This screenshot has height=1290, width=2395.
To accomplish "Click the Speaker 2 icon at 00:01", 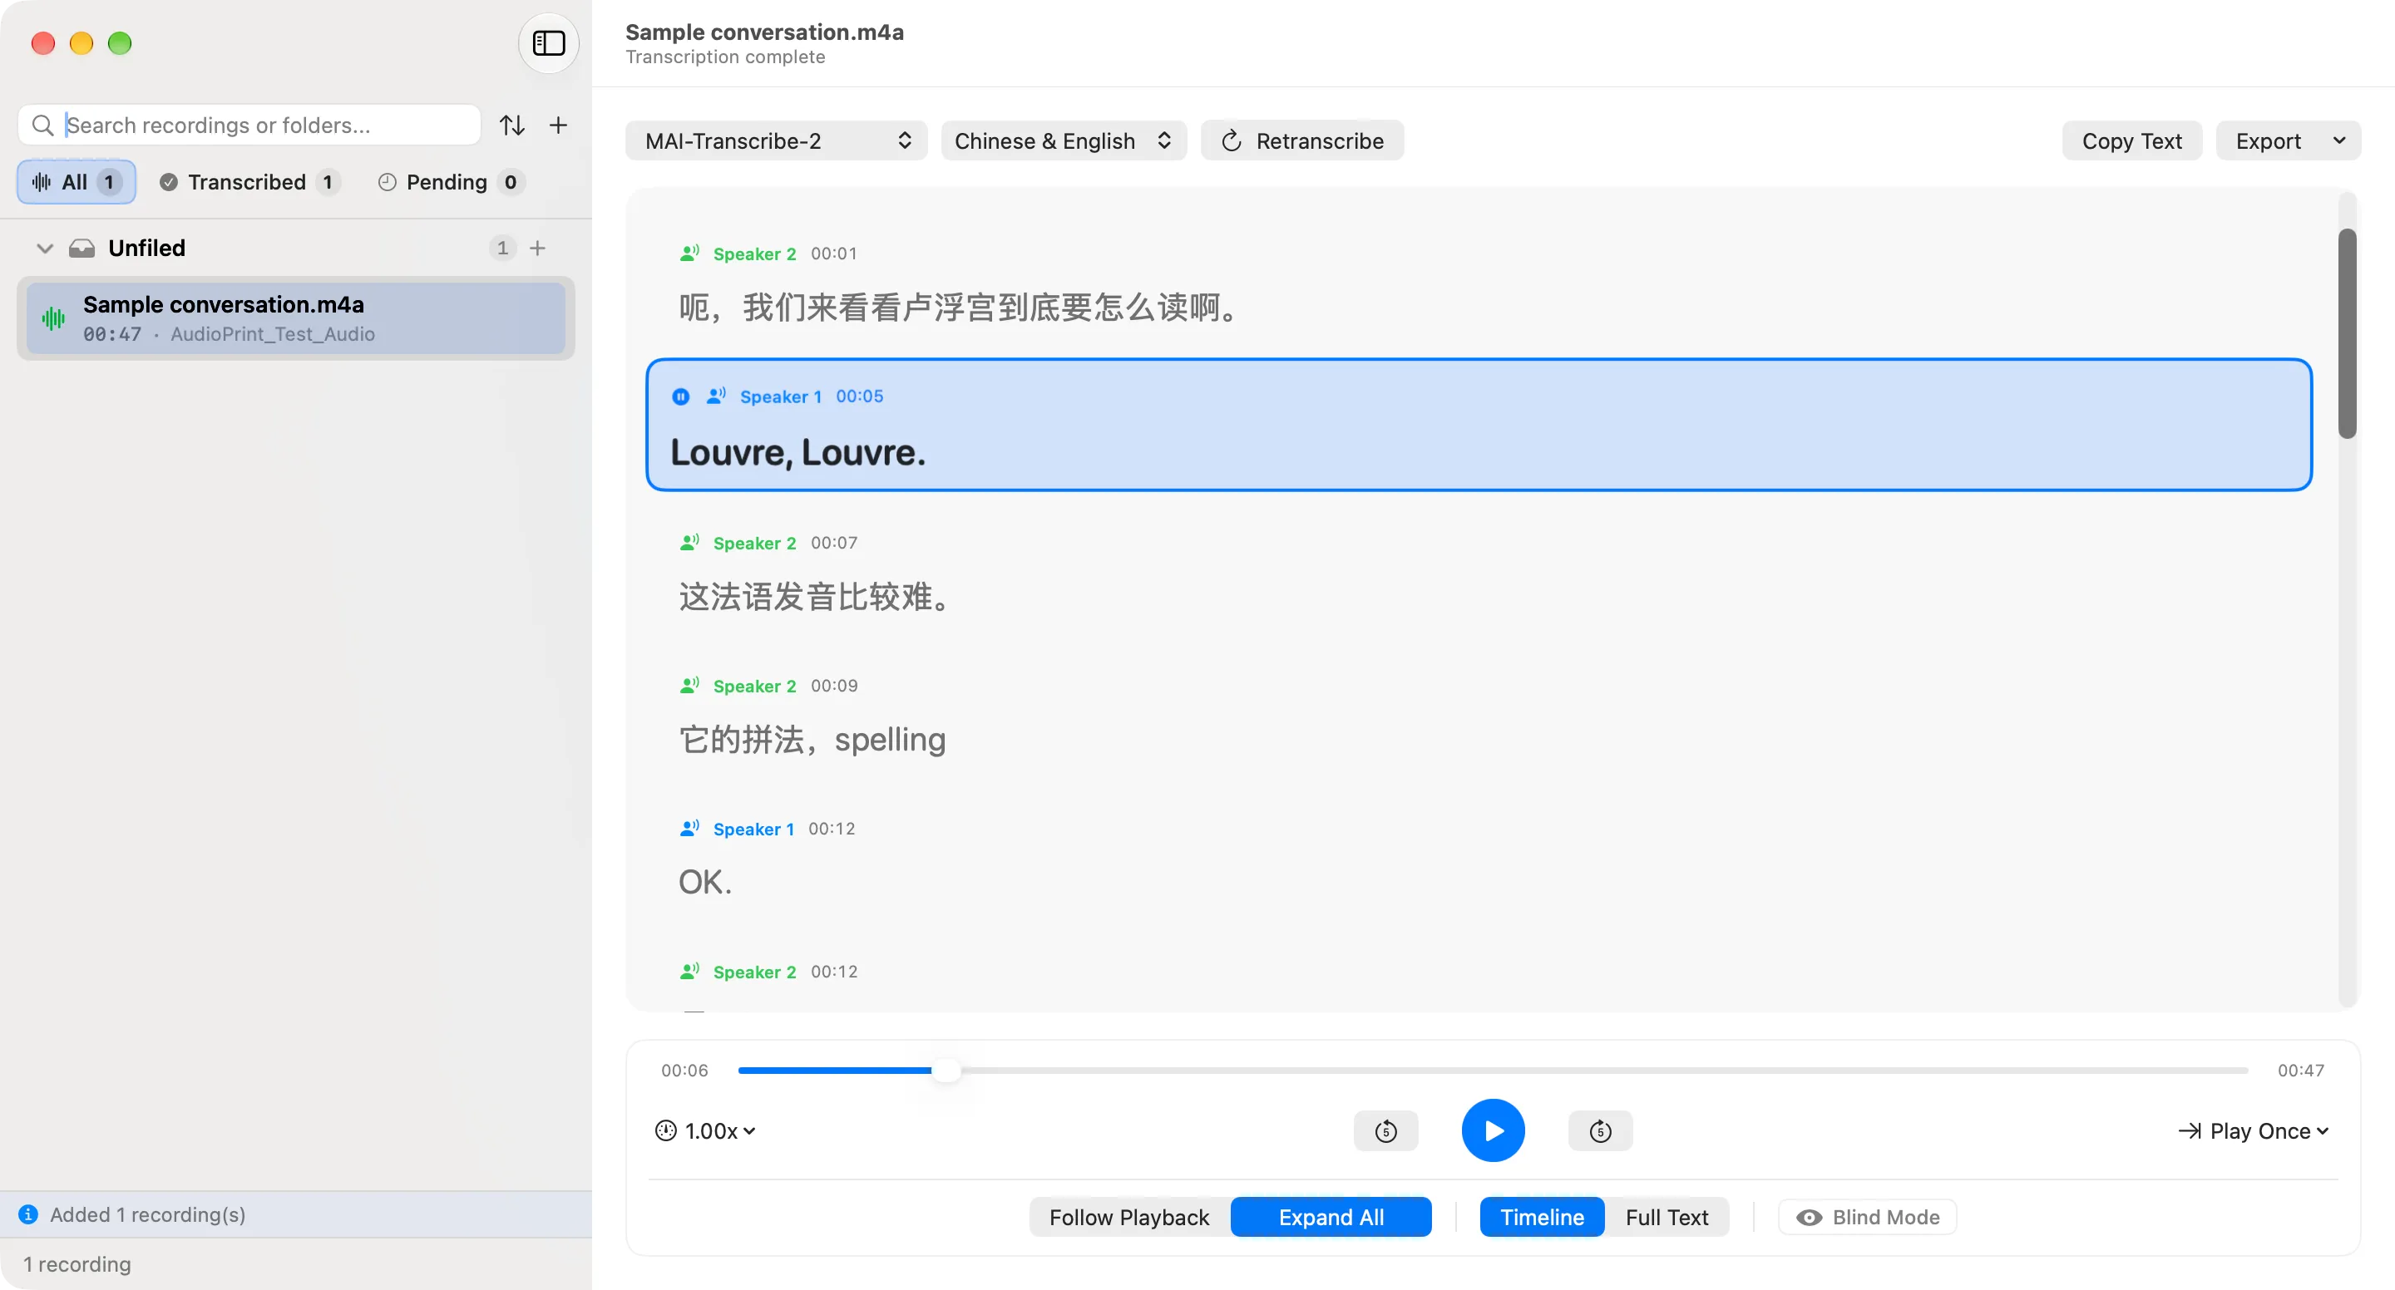I will [689, 254].
